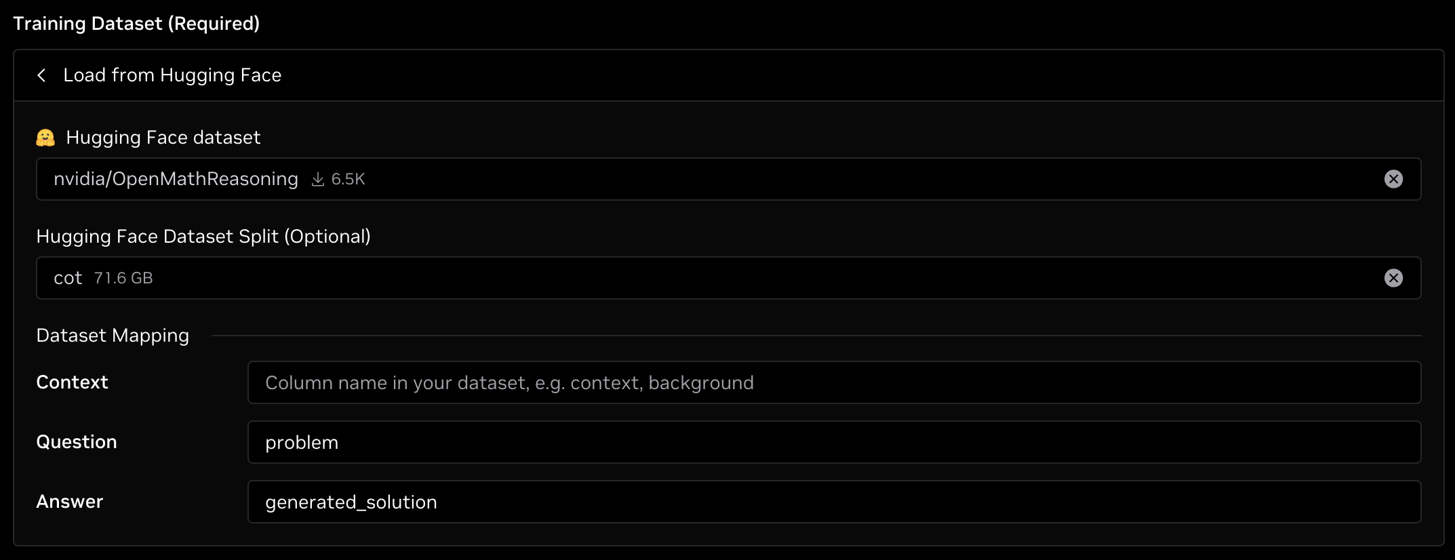Viewport: 1455px width, 560px height.
Task: Select the nvidia/OpenMathReasoning dataset entry
Action: pyautogui.click(x=176, y=179)
